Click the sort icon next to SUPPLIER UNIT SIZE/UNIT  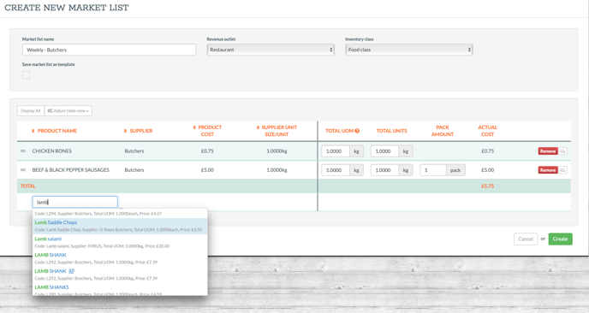point(258,127)
